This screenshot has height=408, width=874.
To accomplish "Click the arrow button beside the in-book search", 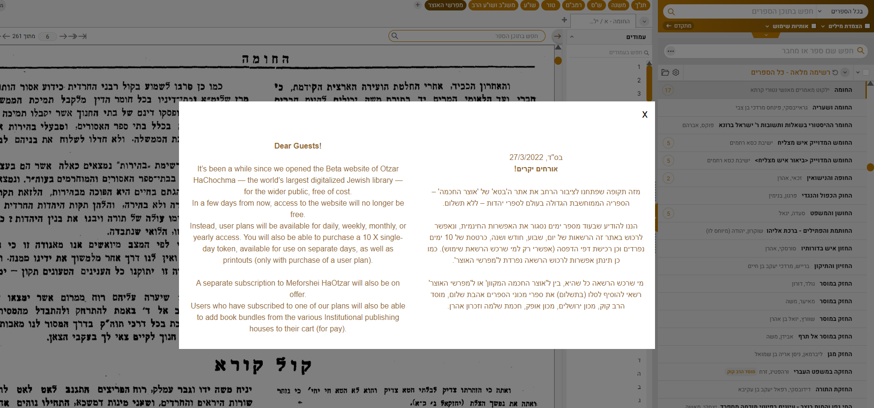I will pos(557,36).
